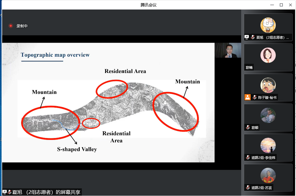Click the muted mic icon of 道路2组-李佳炜
Screen dimensions: 296x196
tap(248, 157)
